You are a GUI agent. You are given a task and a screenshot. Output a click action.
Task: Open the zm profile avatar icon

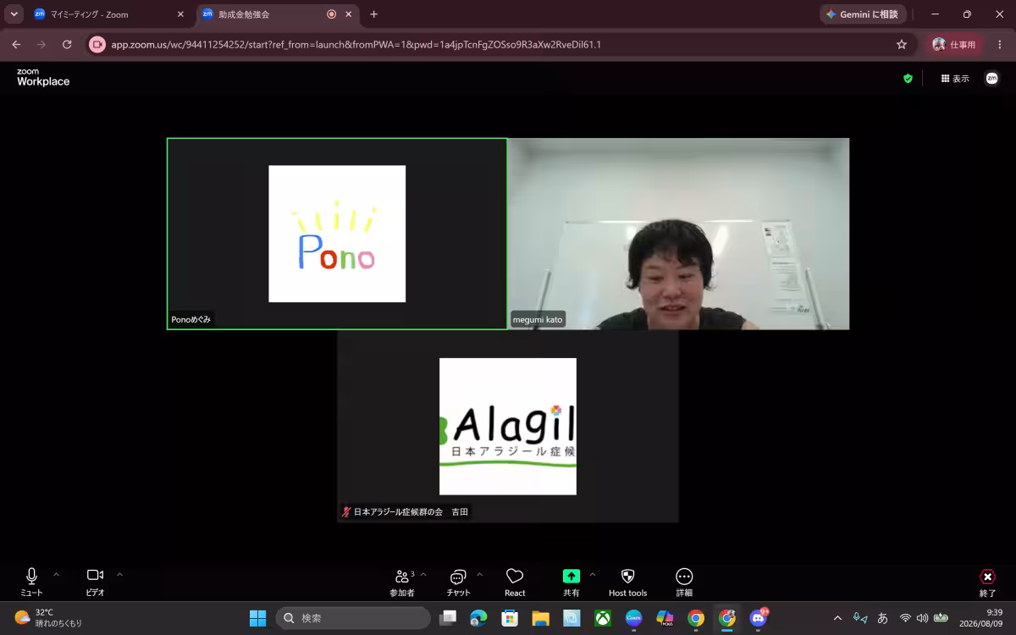point(992,79)
